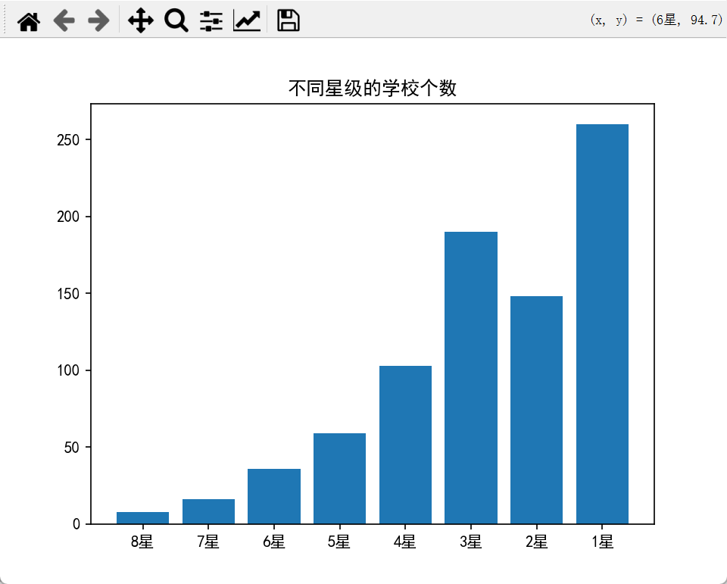Open Configure subplots sliders icon
Image resolution: width=727 pixels, height=584 pixels.
tap(211, 21)
